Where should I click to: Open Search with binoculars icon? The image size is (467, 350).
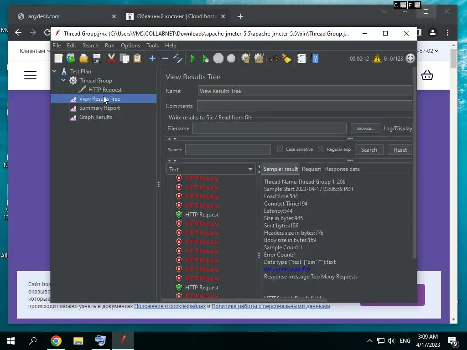pos(274,58)
